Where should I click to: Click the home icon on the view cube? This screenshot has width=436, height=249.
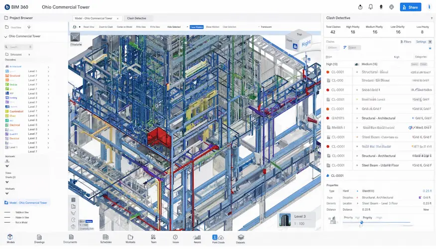[x=295, y=46]
